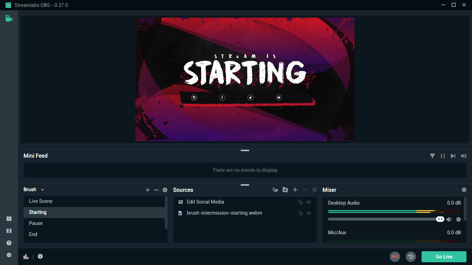
Task: Click the Mini Feed heading
Action: pos(36,156)
